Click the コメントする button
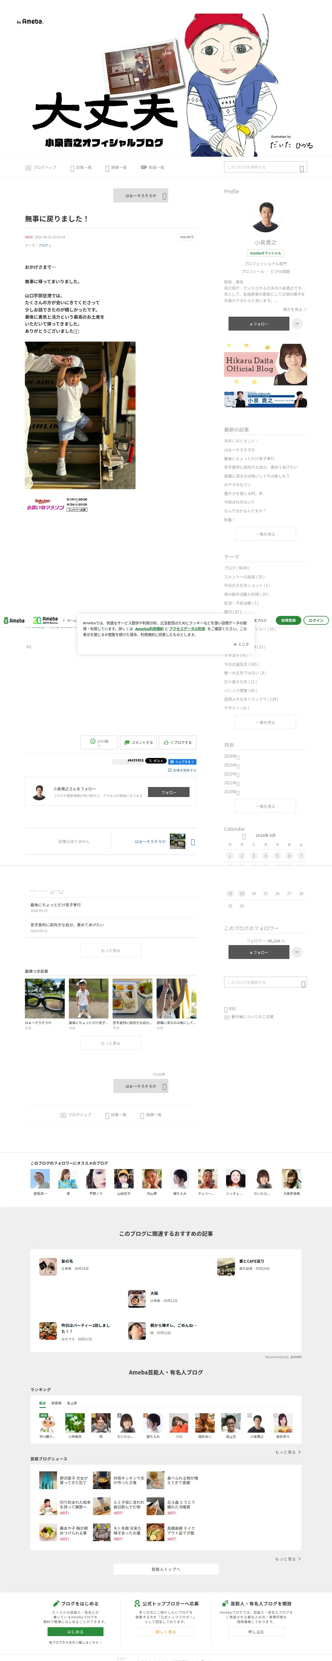This screenshot has height=1661, width=332. tap(139, 742)
